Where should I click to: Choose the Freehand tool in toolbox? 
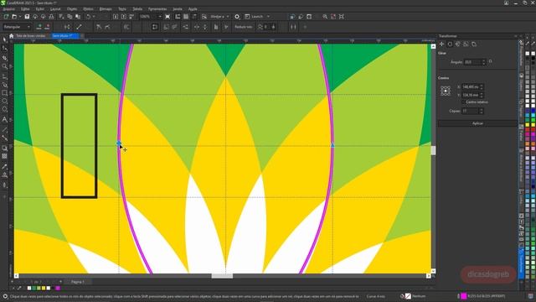(x=4, y=76)
